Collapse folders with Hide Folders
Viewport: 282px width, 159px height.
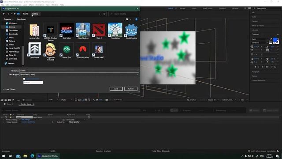coord(9,89)
